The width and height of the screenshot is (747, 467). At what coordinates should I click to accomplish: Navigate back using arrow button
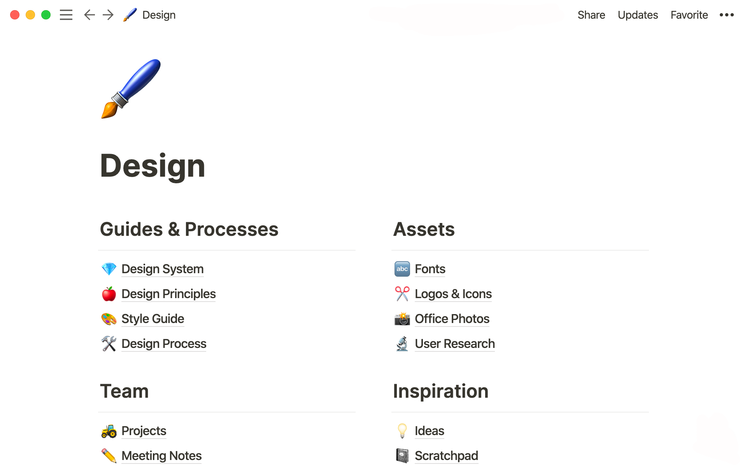tap(89, 14)
